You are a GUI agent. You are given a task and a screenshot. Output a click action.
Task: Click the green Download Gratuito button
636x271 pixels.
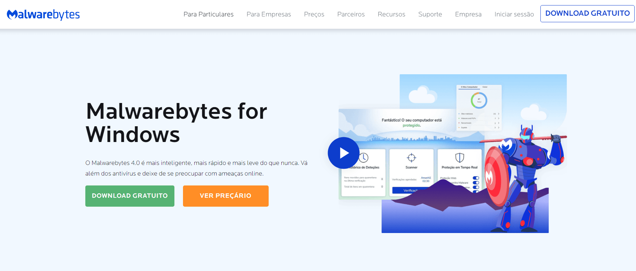point(130,196)
